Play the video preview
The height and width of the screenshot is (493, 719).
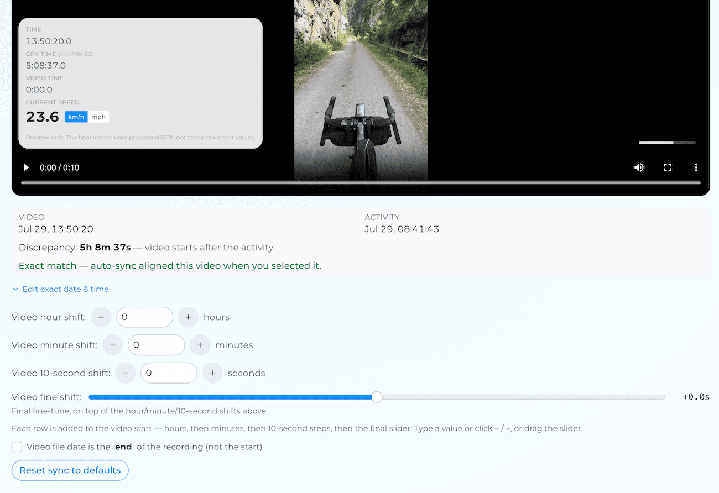pyautogui.click(x=26, y=167)
